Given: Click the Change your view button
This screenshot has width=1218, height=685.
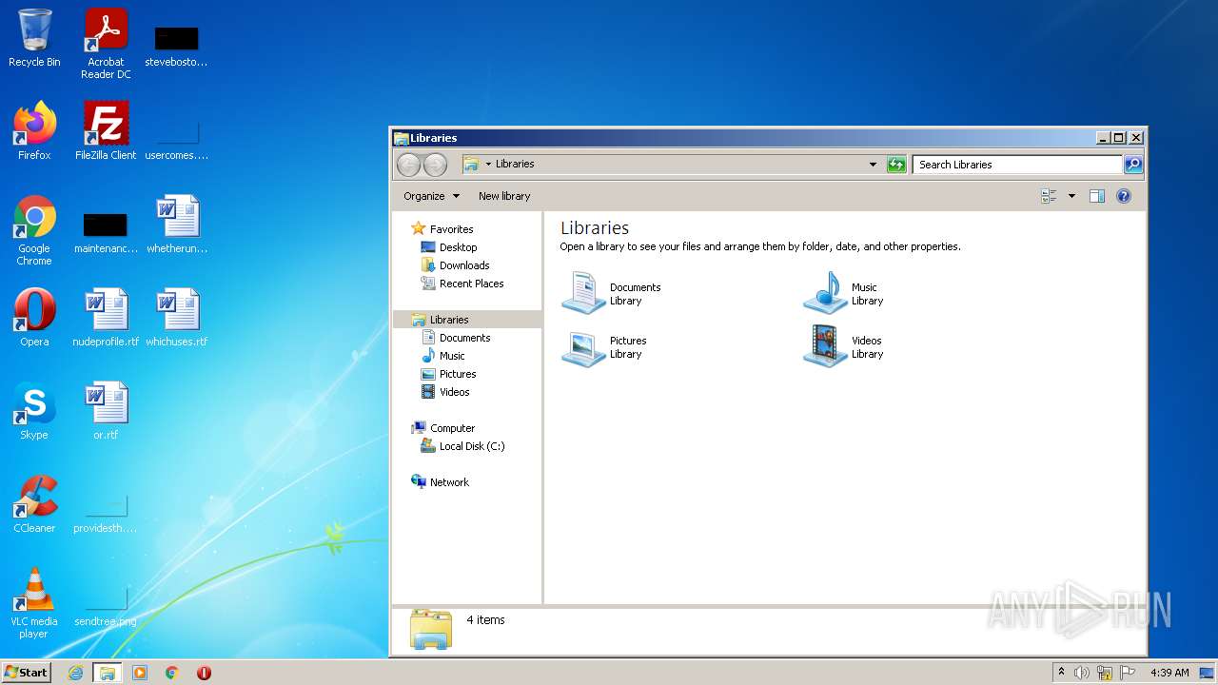Looking at the screenshot, I should [x=1050, y=196].
